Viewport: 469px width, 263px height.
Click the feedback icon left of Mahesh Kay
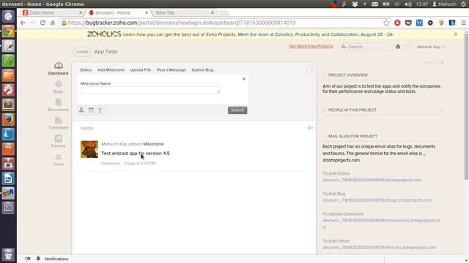408,47
